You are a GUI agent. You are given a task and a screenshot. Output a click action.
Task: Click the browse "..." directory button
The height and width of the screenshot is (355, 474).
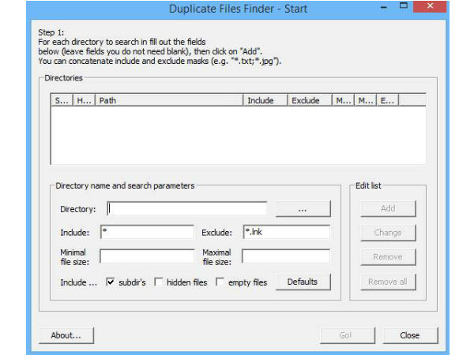pos(303,209)
